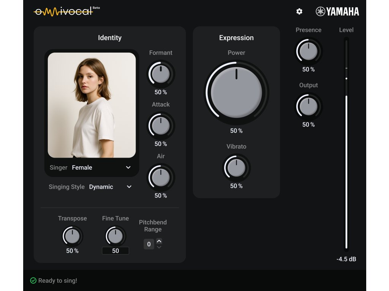Decrease Pitchbend Range with the down arrow
This screenshot has width=389, height=291.
click(x=159, y=247)
